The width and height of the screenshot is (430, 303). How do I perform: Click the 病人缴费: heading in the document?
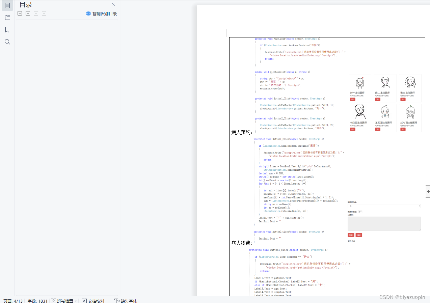point(242,243)
